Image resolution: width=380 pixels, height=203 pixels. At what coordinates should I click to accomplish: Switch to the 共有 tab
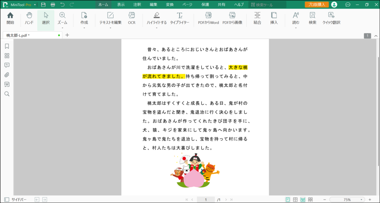221,4
